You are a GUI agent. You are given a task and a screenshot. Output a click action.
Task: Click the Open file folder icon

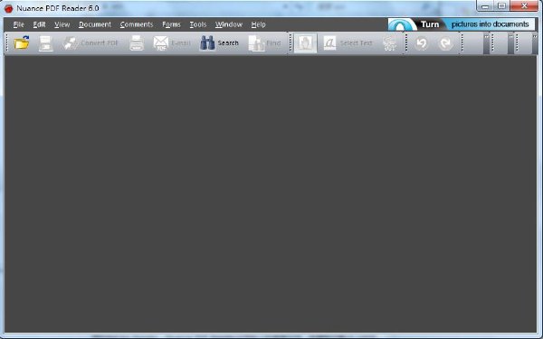pos(22,42)
